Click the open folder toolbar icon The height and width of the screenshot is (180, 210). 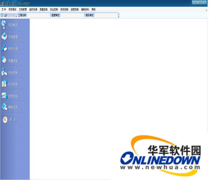tap(6, 15)
